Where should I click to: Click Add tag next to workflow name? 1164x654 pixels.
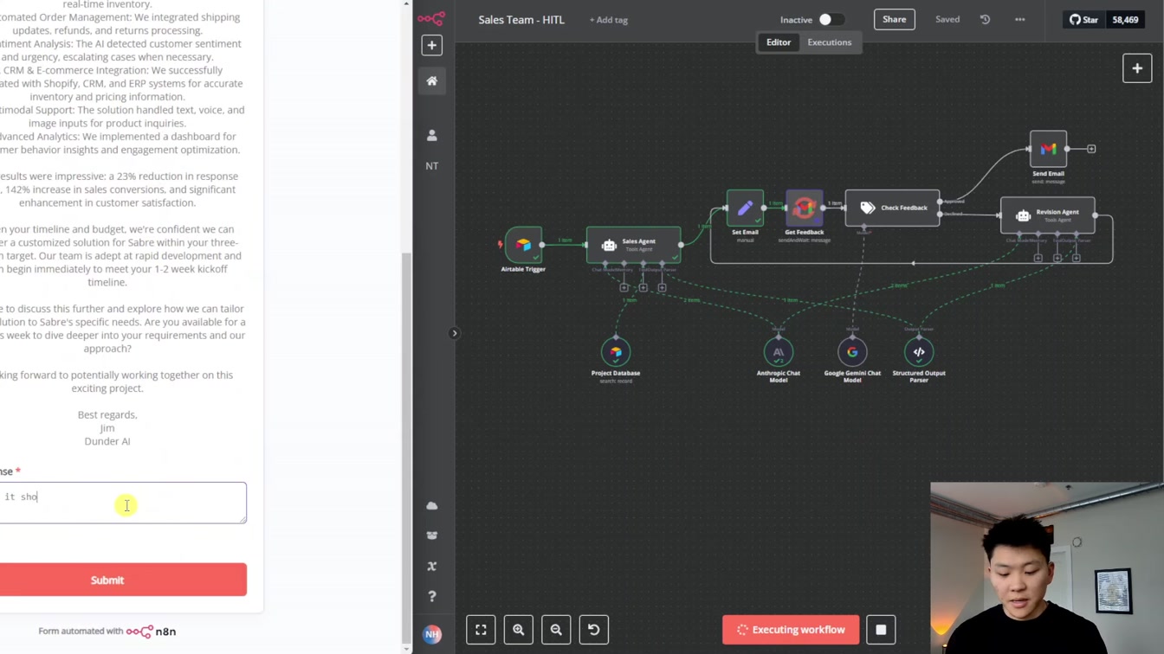609,20
